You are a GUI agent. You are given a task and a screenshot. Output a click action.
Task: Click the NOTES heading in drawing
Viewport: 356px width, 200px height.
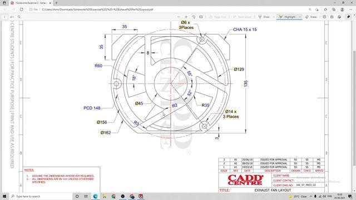click(29, 170)
